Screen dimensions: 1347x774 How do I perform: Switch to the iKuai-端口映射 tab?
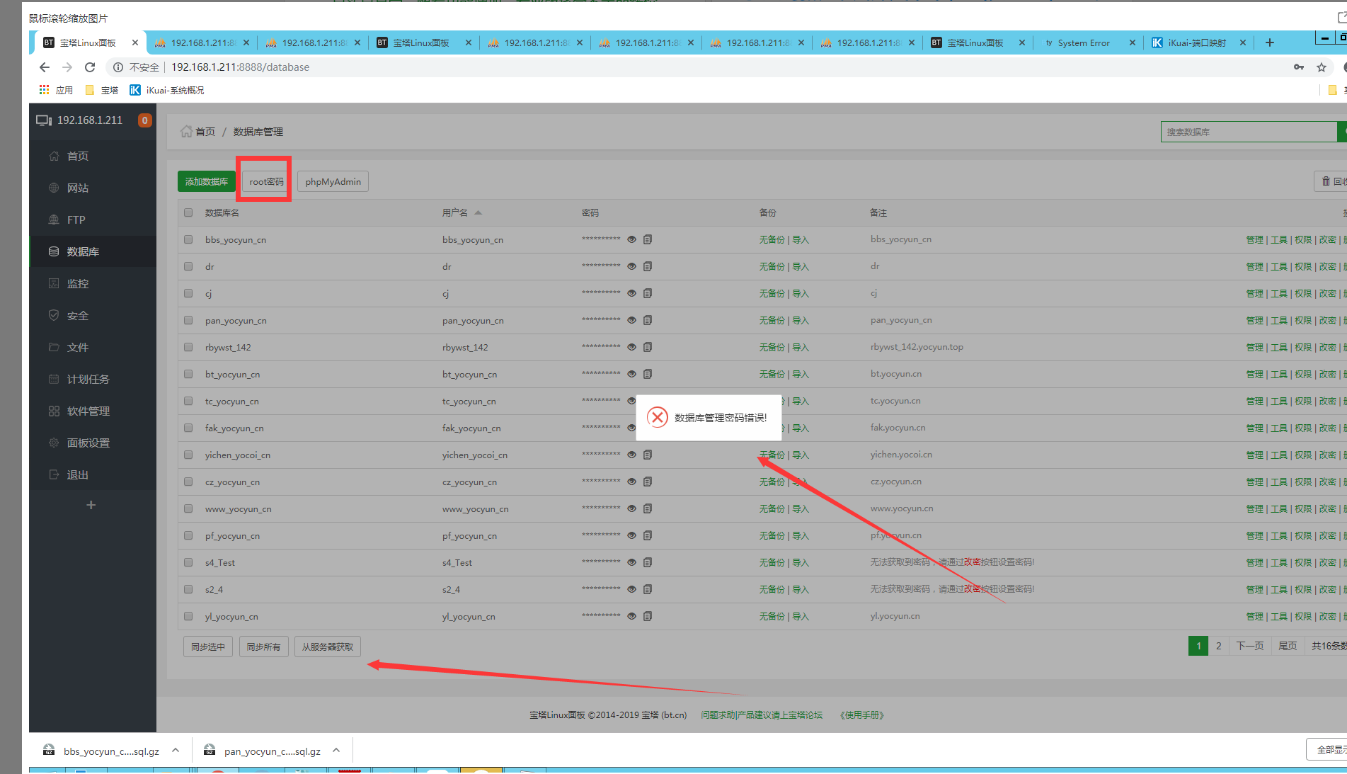click(x=1198, y=42)
